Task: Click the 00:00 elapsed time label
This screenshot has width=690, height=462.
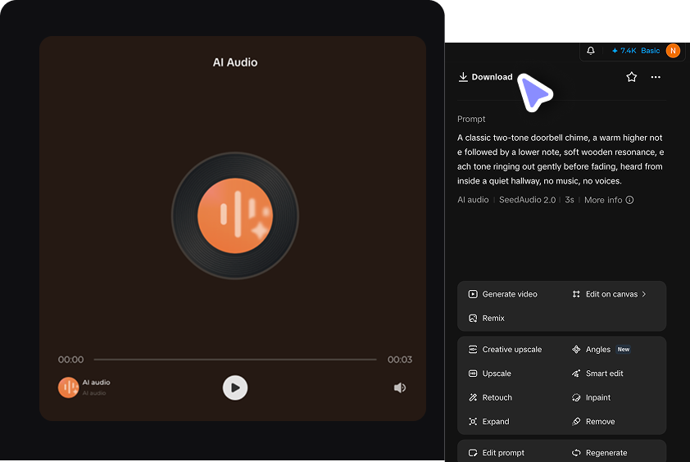Action: click(70, 360)
